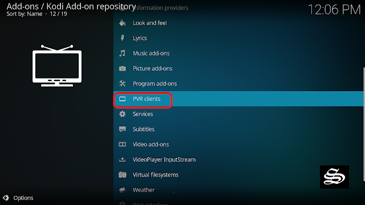This screenshot has width=365, height=205.
Task: Click the 12:06 PM clock
Action: (x=334, y=10)
